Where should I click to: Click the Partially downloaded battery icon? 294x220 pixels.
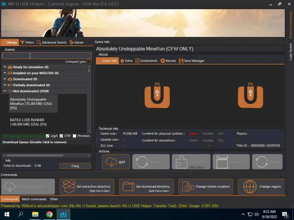point(10,85)
